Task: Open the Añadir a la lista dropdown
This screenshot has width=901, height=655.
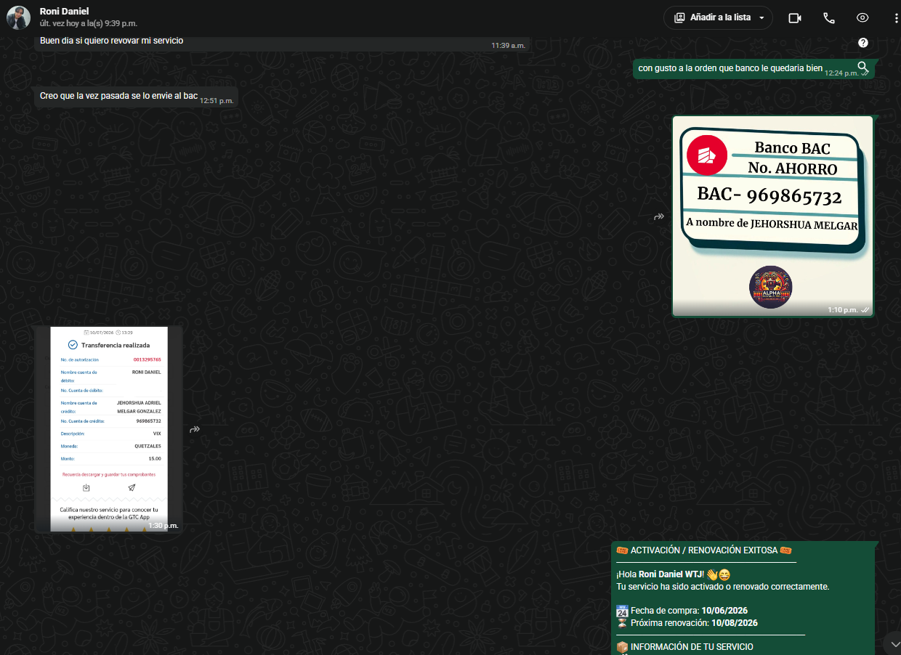Action: [718, 17]
